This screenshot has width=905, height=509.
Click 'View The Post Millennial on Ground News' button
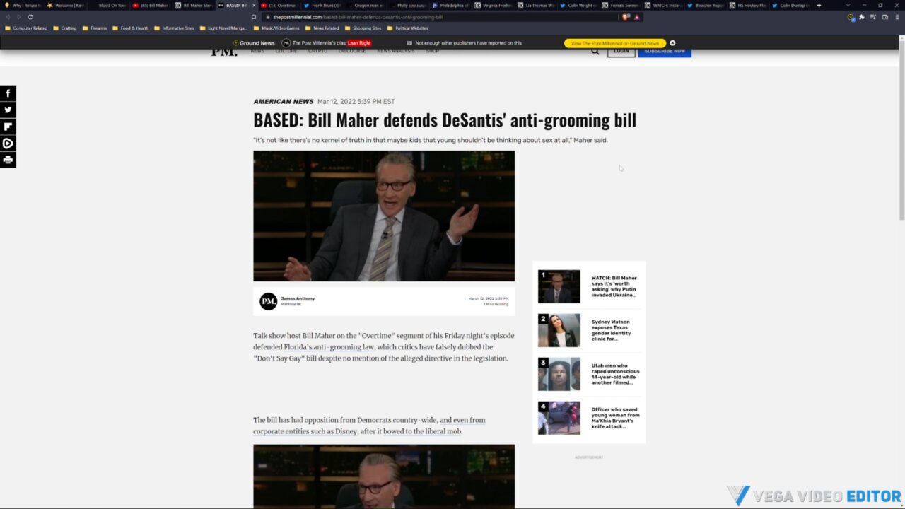pos(615,43)
